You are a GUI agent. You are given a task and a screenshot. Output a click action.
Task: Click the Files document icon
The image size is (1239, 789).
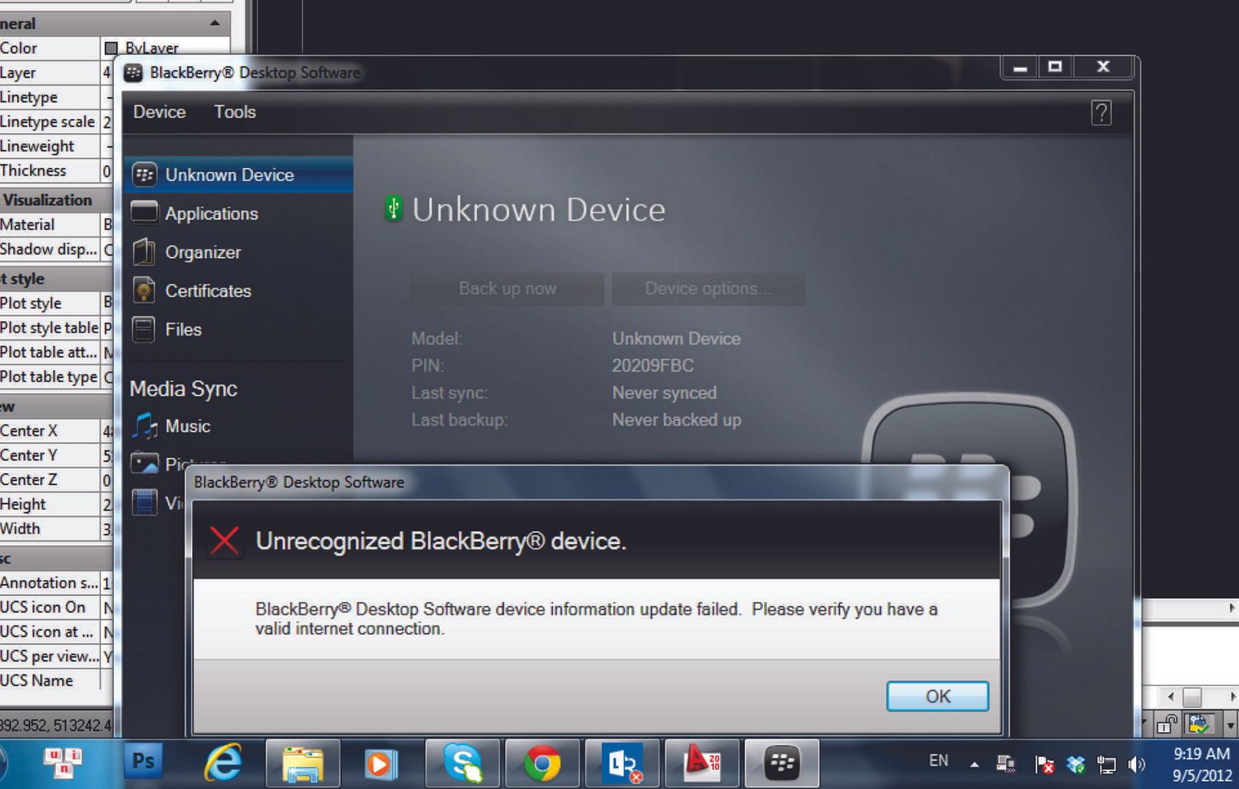[144, 329]
